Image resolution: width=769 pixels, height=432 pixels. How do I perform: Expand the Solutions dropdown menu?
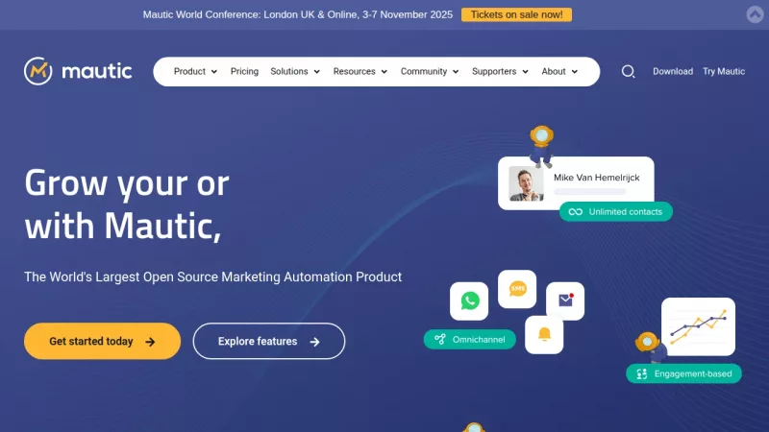[295, 71]
